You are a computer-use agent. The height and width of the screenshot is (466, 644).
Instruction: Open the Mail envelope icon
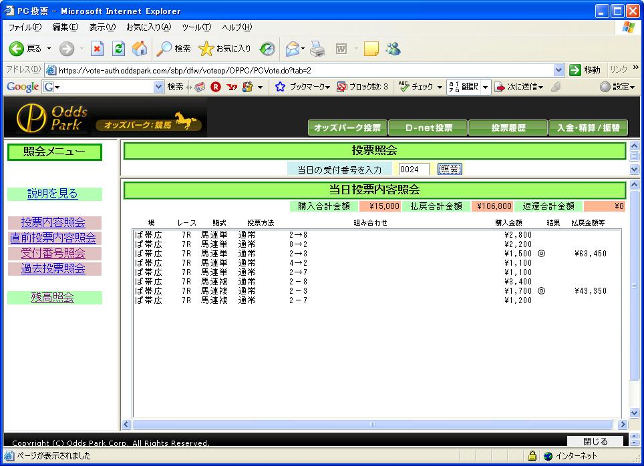pyautogui.click(x=292, y=49)
